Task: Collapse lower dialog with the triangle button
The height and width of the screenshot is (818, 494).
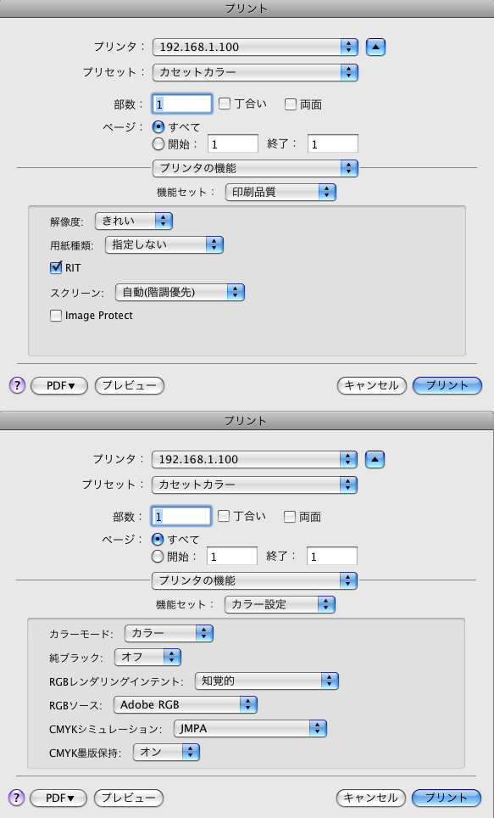Action: pyautogui.click(x=375, y=460)
